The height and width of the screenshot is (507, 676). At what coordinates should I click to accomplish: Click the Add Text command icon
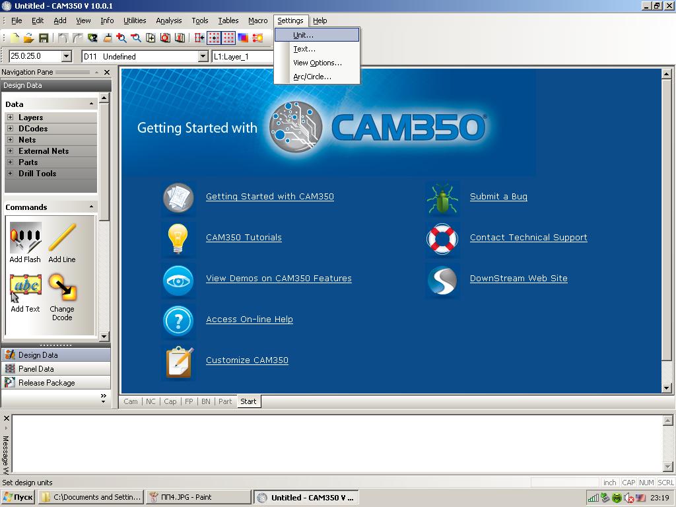coord(26,288)
